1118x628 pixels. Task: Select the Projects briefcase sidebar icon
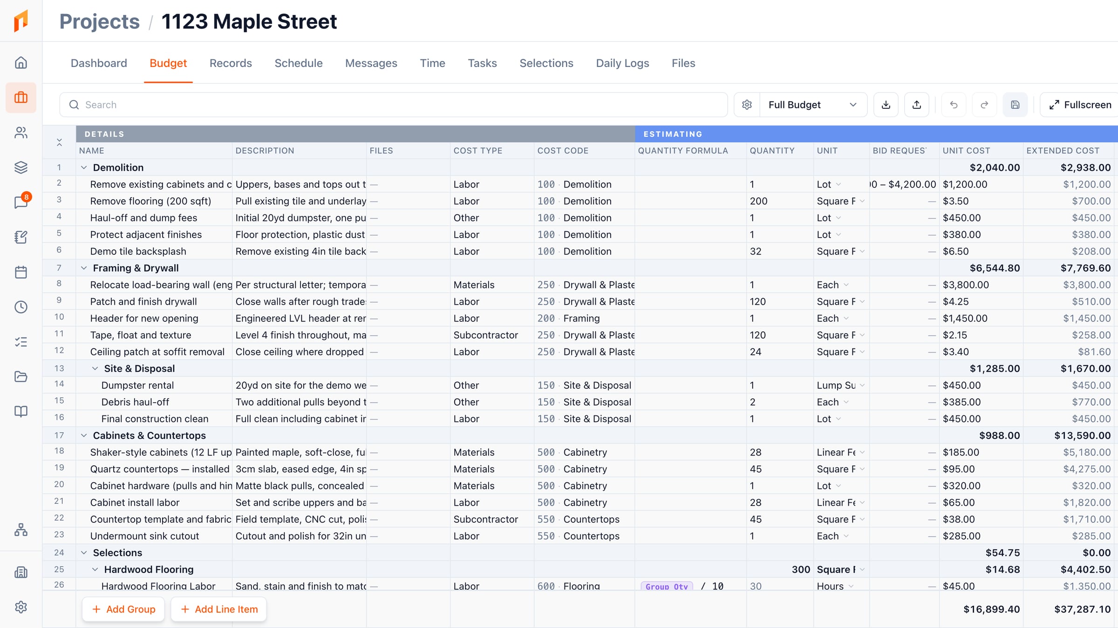[21, 98]
